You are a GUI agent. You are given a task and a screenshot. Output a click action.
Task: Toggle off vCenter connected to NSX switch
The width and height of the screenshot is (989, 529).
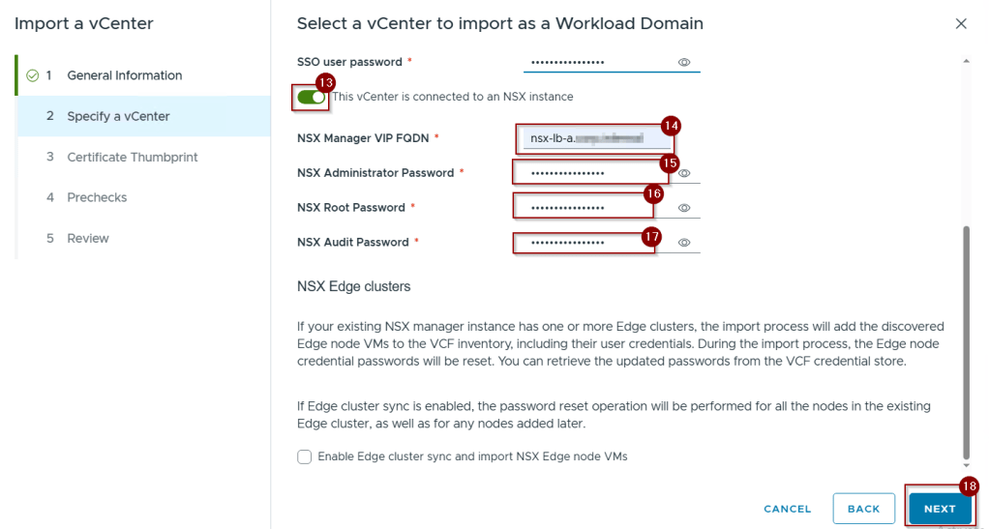311,97
